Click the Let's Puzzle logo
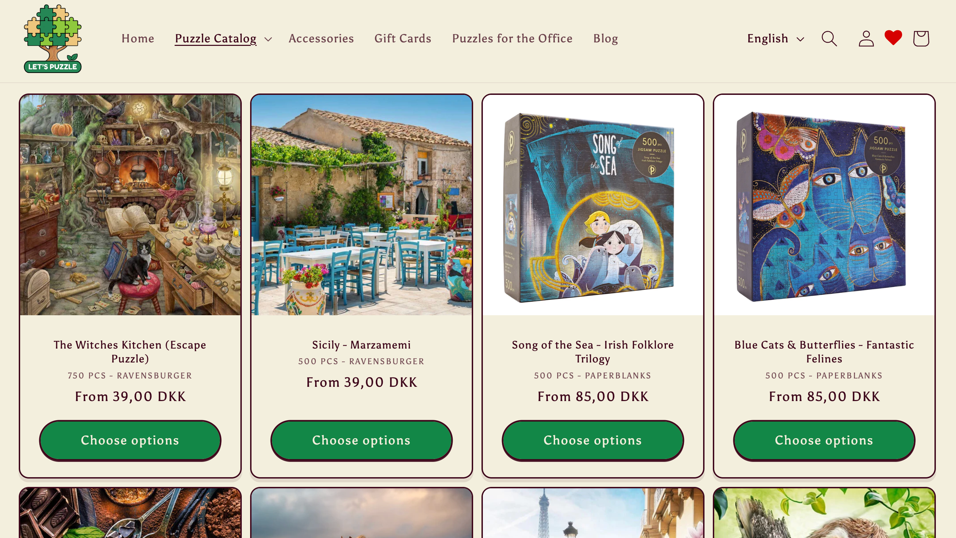Screen dimensions: 956x538 tap(53, 39)
